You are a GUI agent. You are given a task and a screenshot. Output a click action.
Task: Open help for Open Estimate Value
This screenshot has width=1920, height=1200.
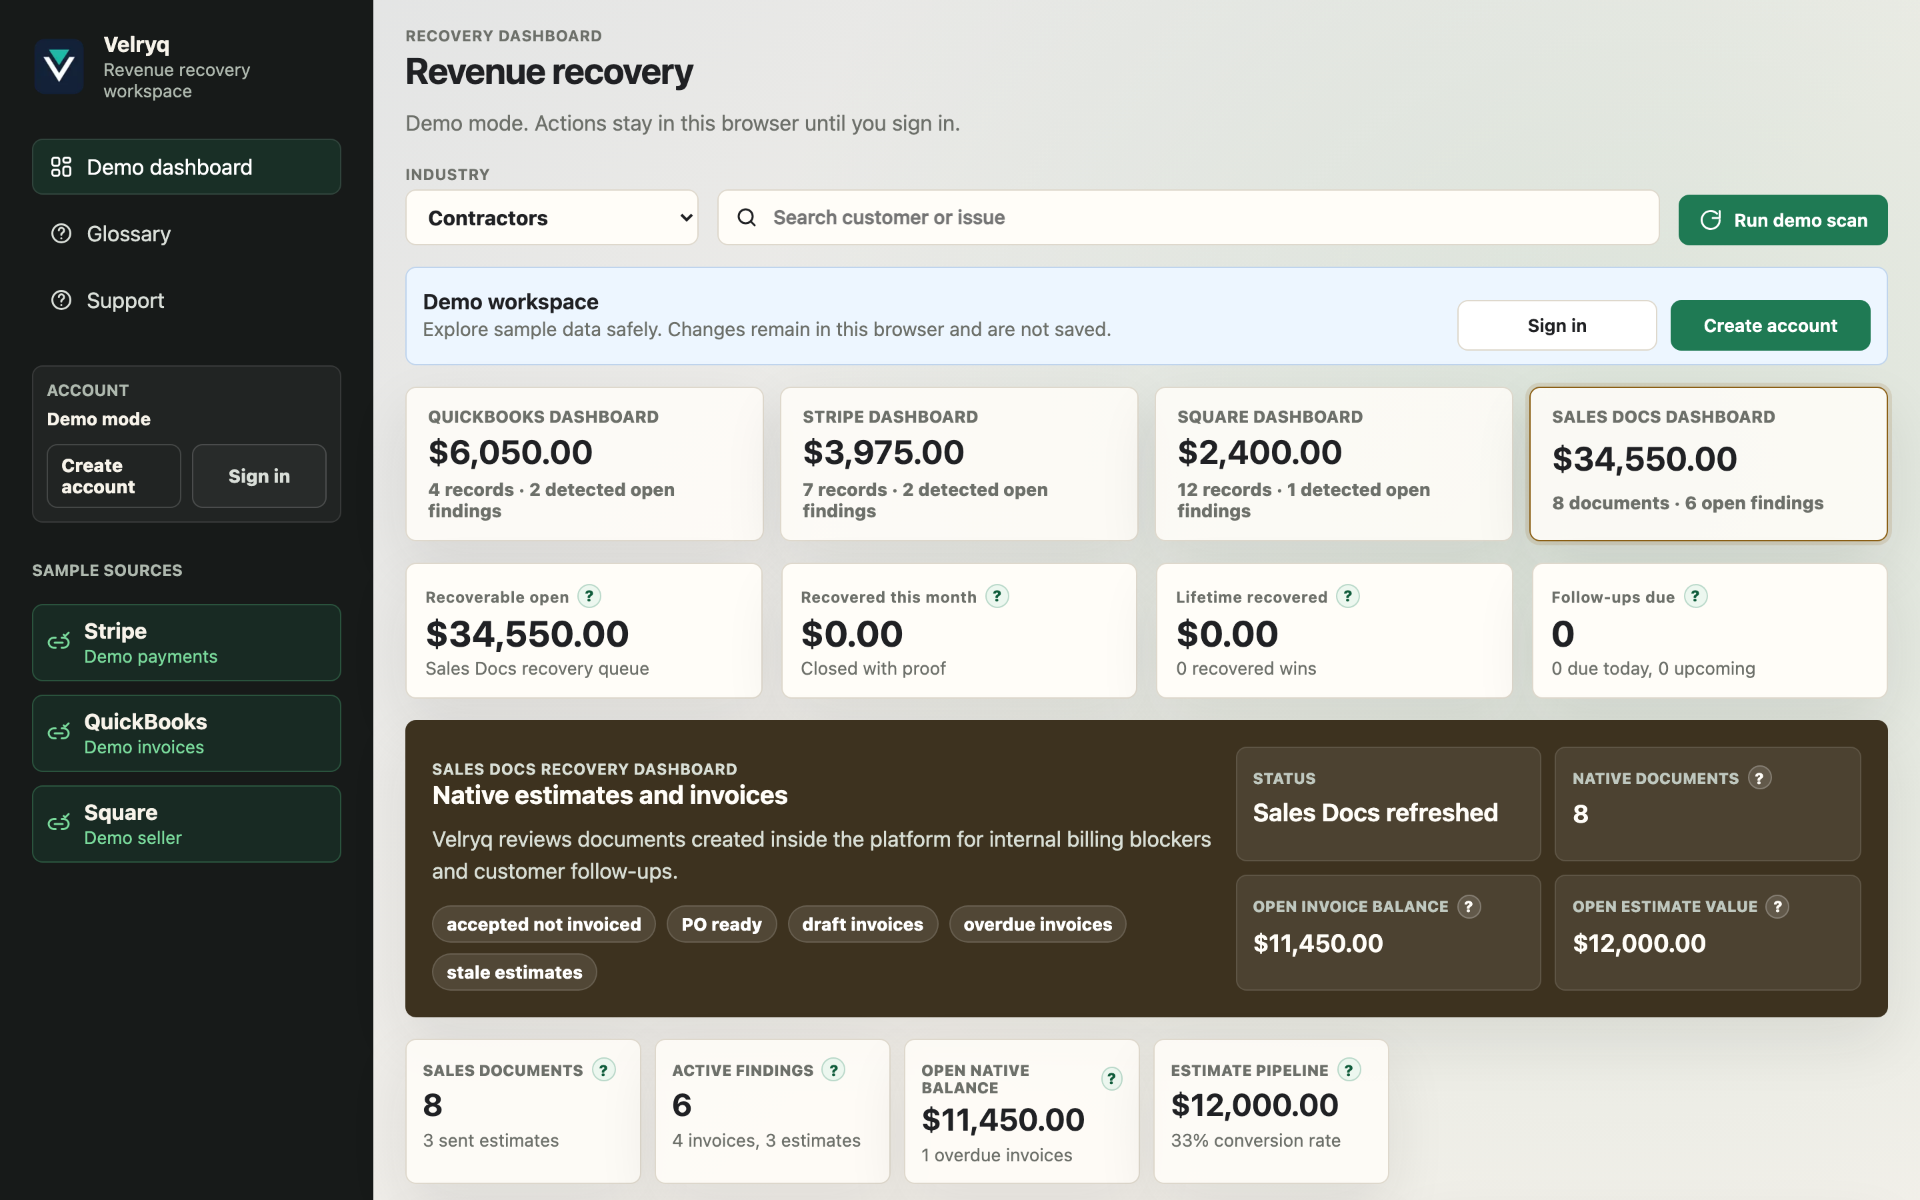(x=1777, y=907)
